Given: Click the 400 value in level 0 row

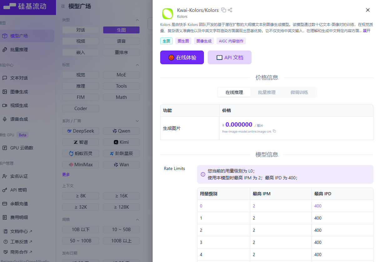Looking at the screenshot, I should (x=318, y=206).
